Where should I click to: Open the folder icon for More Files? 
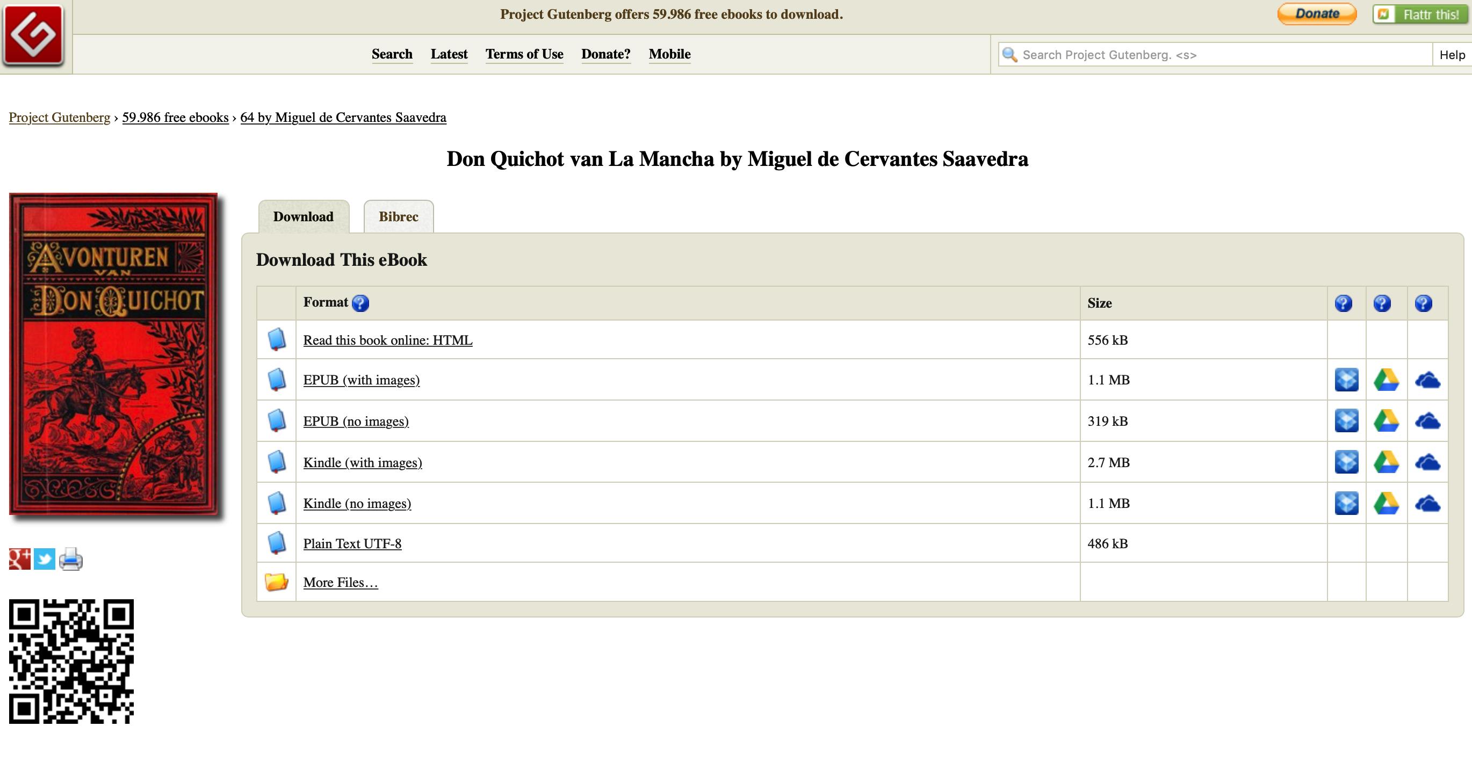(x=276, y=582)
